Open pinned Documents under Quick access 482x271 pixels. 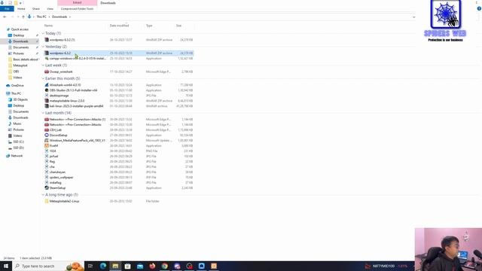(x=20, y=47)
